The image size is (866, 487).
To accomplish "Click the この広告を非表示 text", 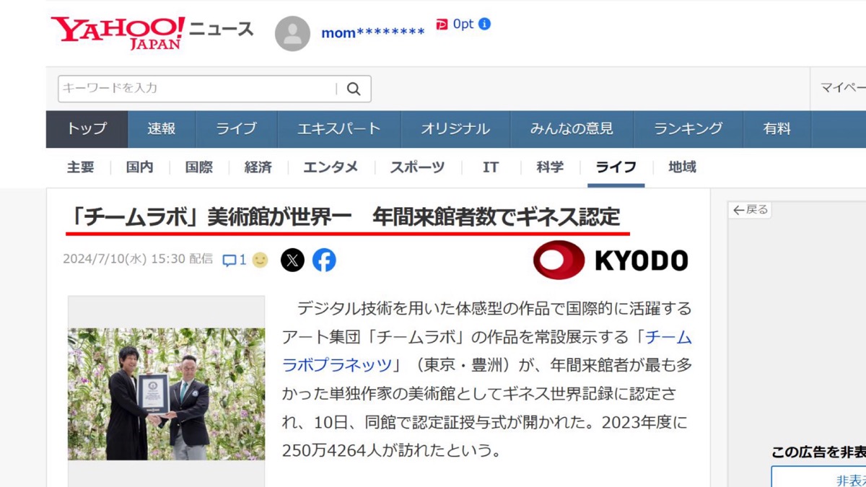I will [x=818, y=452].
